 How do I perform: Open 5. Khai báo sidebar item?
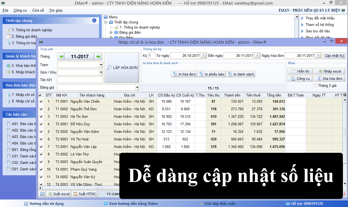coord(21,65)
